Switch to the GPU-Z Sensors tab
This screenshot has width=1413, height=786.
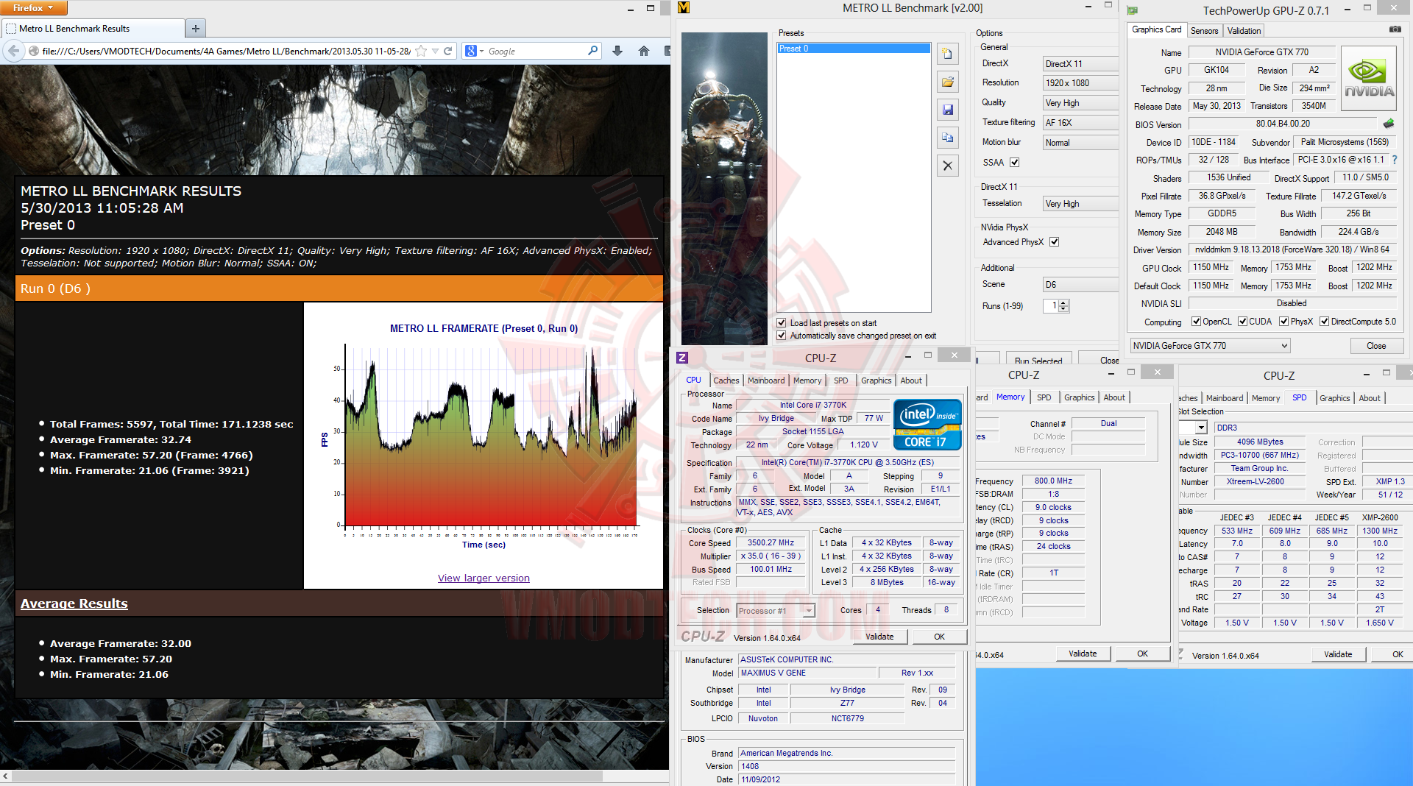point(1204,31)
